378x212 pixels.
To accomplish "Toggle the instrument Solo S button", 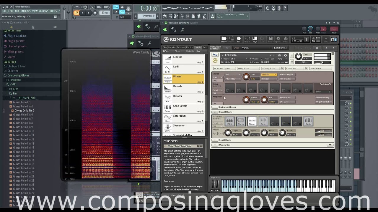I will (x=292, y=55).
